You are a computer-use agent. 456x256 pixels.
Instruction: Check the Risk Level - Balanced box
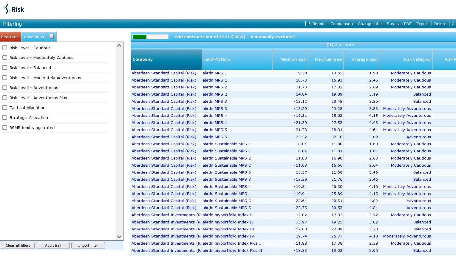pyautogui.click(x=5, y=68)
